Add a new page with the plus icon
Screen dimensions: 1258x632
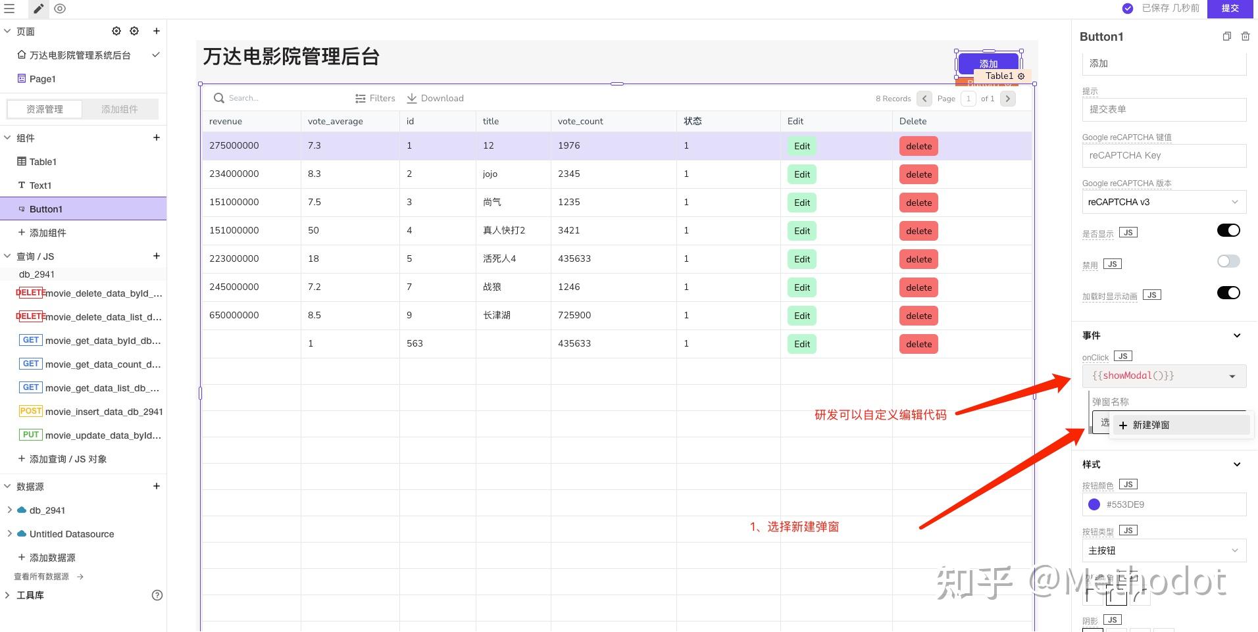157,31
